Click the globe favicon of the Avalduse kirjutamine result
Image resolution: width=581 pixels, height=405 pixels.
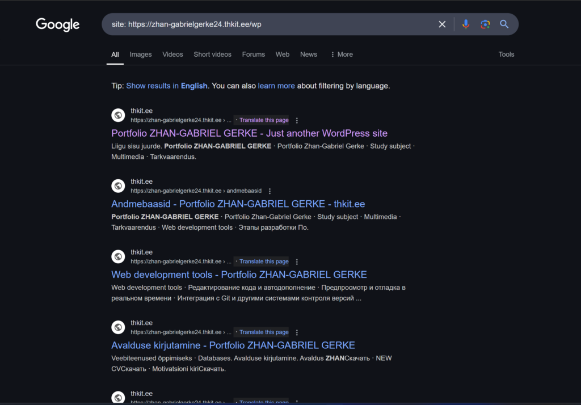tap(118, 327)
